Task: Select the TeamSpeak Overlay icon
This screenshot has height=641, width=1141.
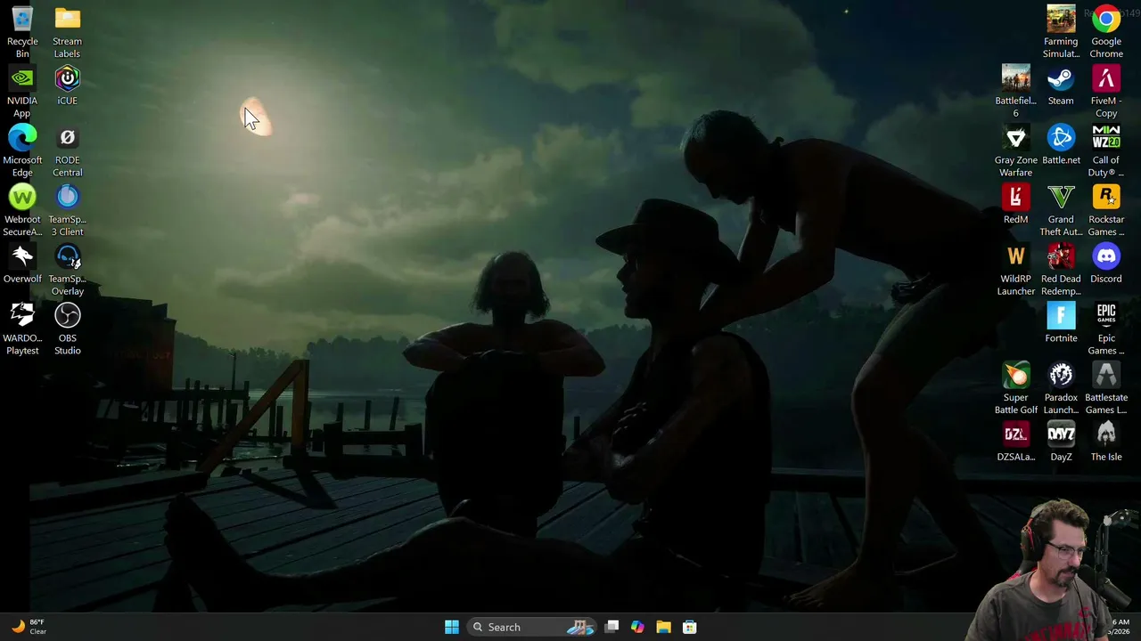Action: tap(67, 270)
